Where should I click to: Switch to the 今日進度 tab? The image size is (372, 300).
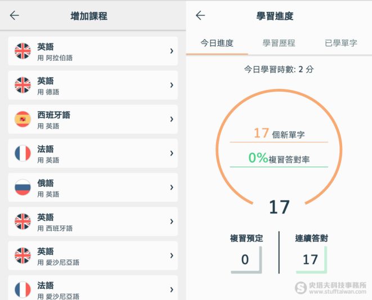217,43
